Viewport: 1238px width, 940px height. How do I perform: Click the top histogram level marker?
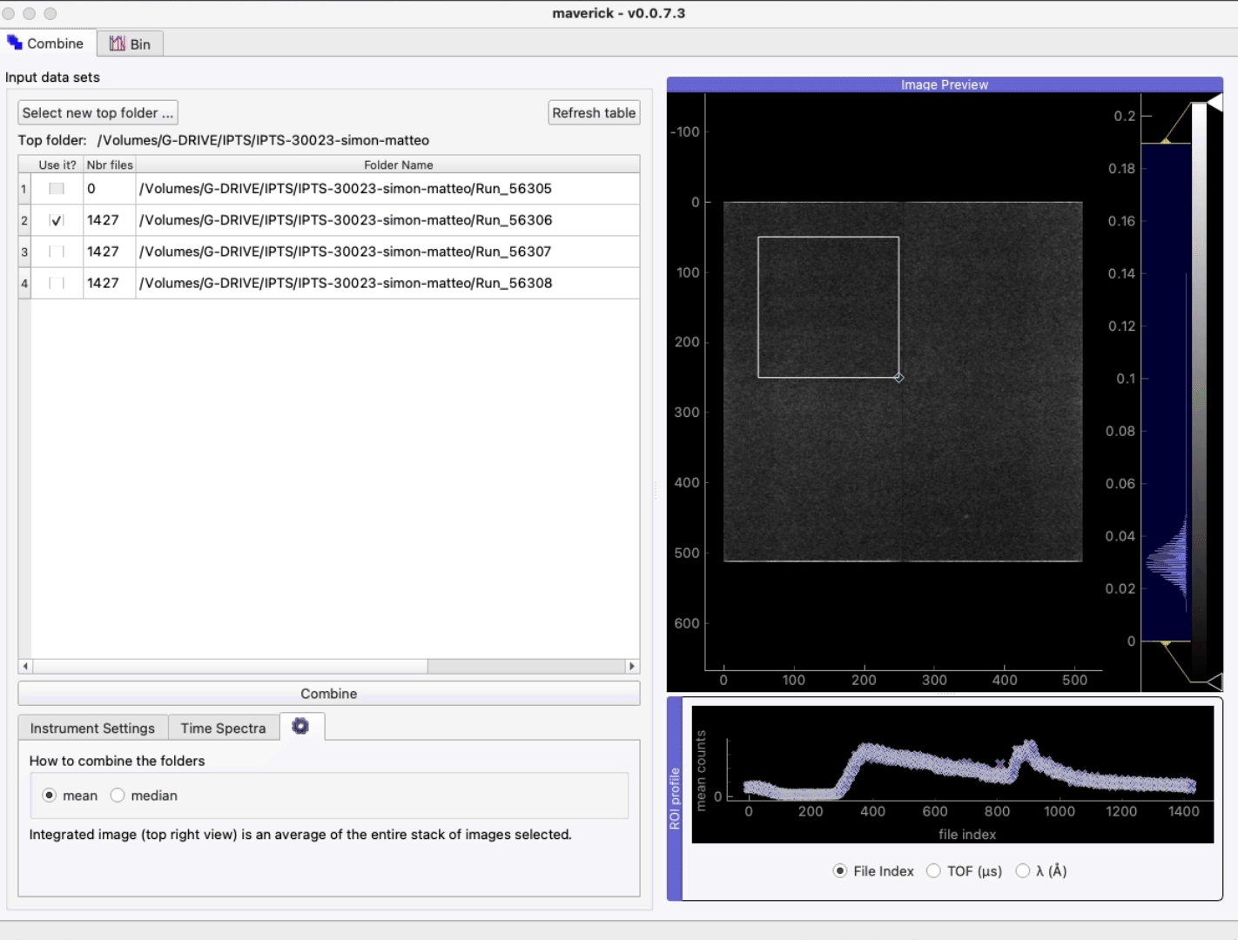click(x=1166, y=141)
